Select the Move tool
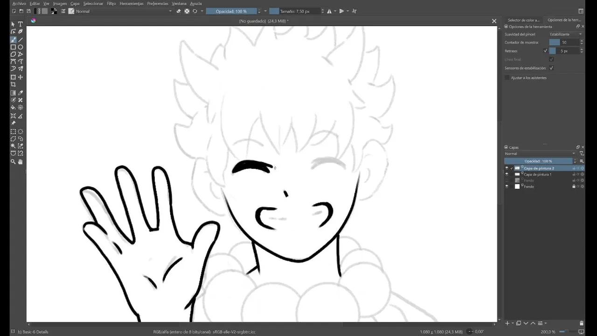597x336 pixels. tap(21, 77)
